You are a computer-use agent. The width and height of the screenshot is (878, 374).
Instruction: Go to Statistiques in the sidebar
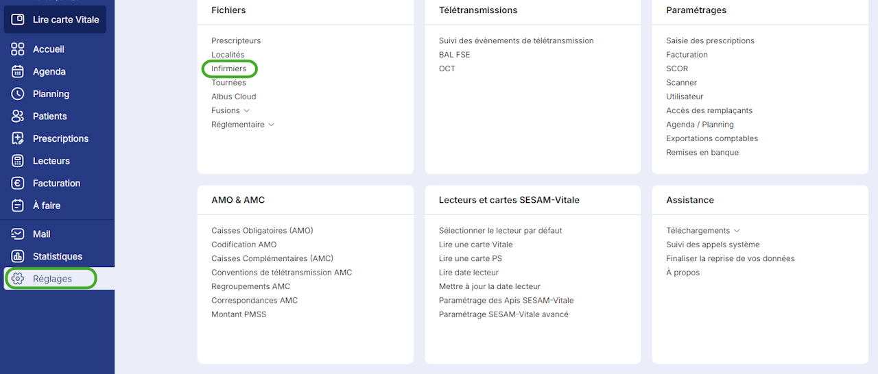tap(57, 257)
